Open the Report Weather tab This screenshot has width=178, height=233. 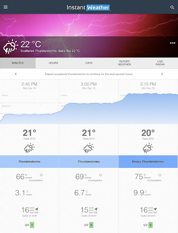(x=124, y=63)
